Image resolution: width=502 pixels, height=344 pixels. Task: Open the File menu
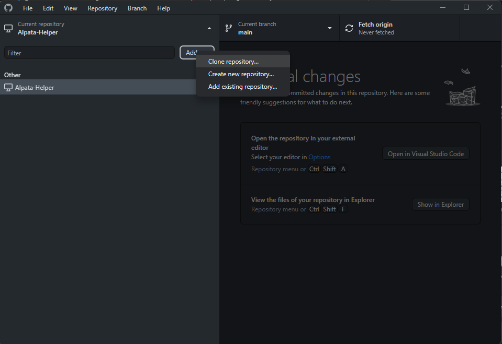(28, 8)
